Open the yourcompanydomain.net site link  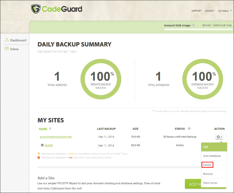click(56, 136)
